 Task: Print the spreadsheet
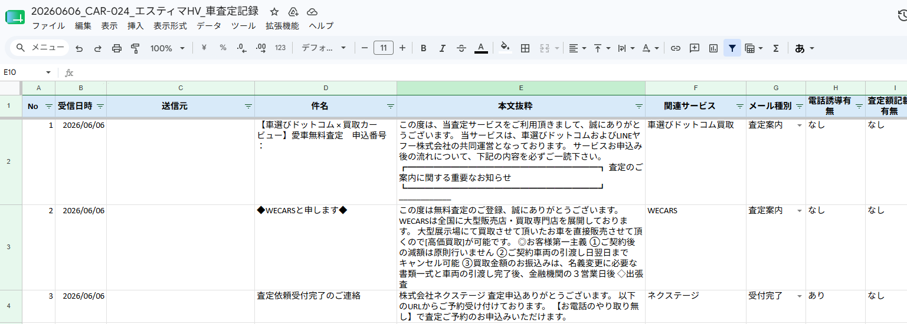click(117, 48)
